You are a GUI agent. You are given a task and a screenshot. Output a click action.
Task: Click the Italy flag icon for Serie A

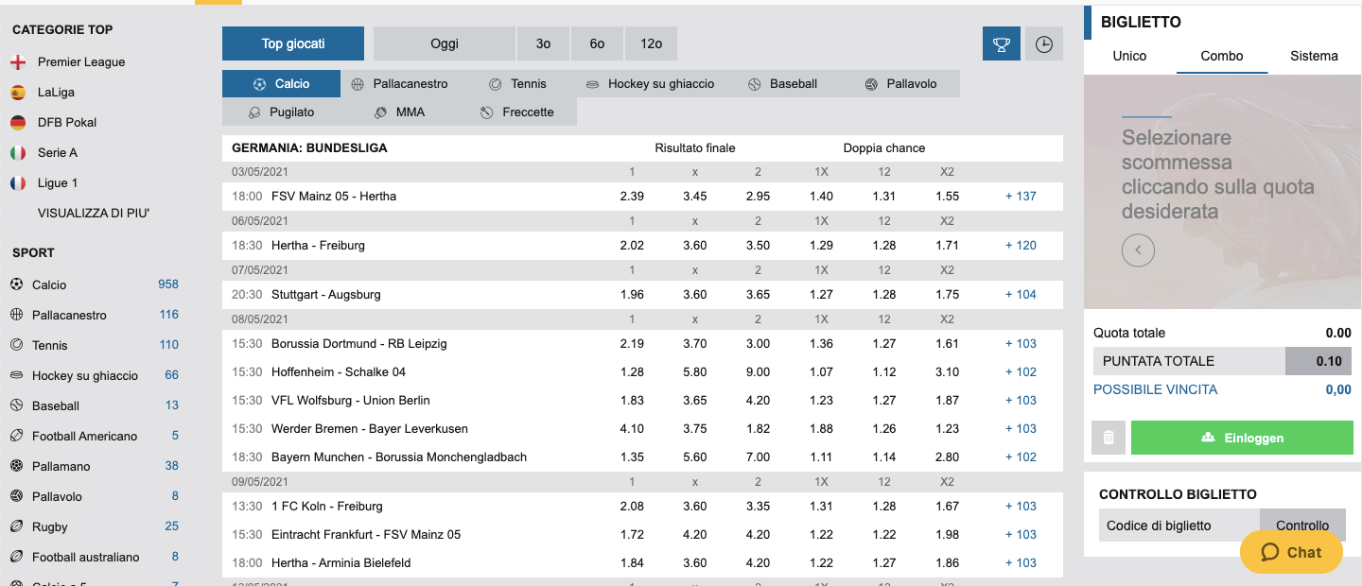pyautogui.click(x=17, y=153)
